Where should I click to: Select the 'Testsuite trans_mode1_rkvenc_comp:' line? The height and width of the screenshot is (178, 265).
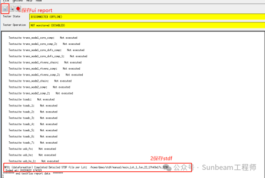tap(44, 69)
